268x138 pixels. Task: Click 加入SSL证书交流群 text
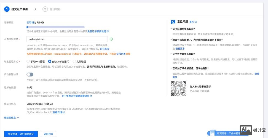pyautogui.click(x=200, y=87)
